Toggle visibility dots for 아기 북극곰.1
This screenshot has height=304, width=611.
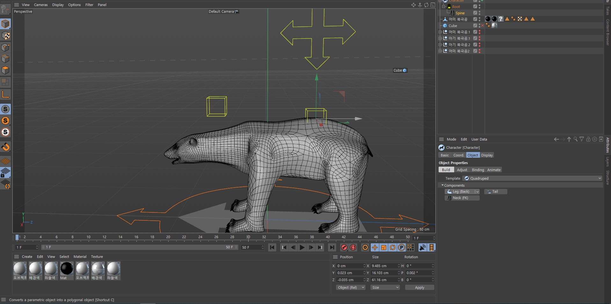[479, 38]
